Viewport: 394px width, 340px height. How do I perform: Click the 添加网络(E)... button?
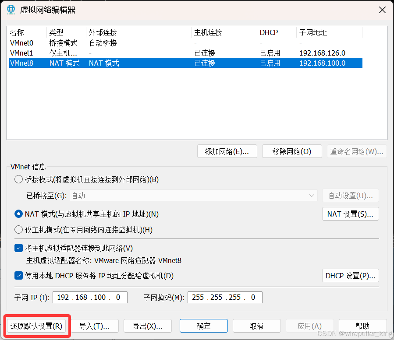tap(227, 151)
